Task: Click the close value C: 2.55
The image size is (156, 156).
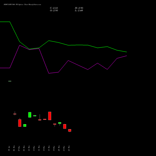Action: coord(54,8)
